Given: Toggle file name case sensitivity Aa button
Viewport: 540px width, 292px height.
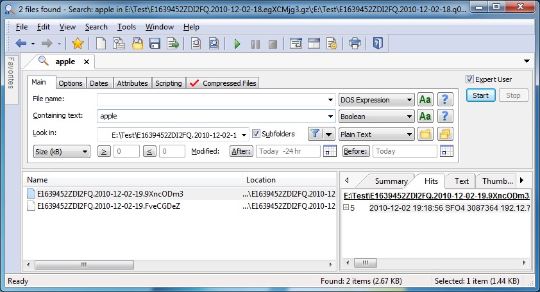Looking at the screenshot, I should point(425,100).
